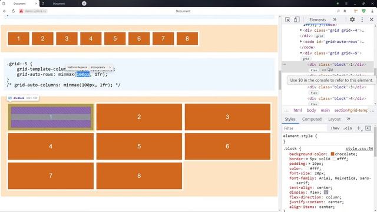
Task: Click the not-secure warning icon in address bar
Action: [21, 11]
